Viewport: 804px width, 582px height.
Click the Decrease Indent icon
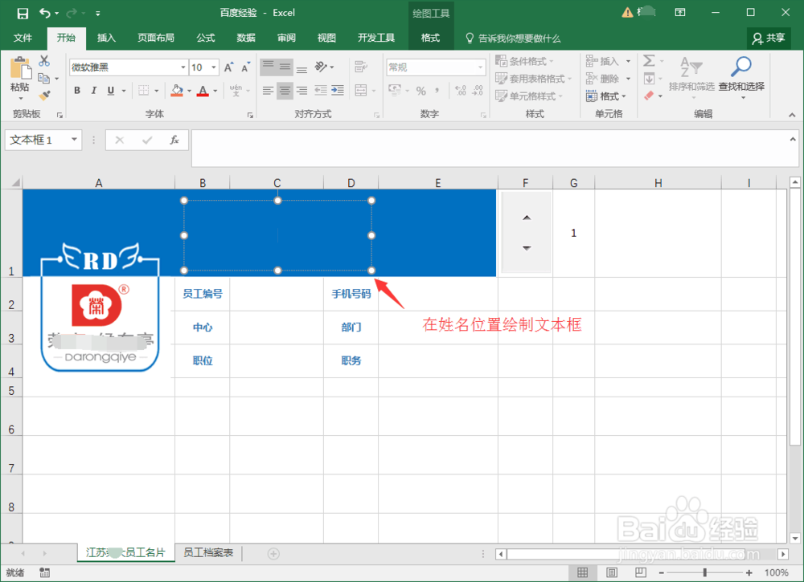tap(321, 91)
